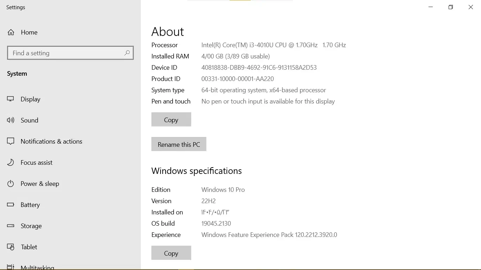Click the search magnifier icon
This screenshot has height=270, width=481.
point(127,53)
